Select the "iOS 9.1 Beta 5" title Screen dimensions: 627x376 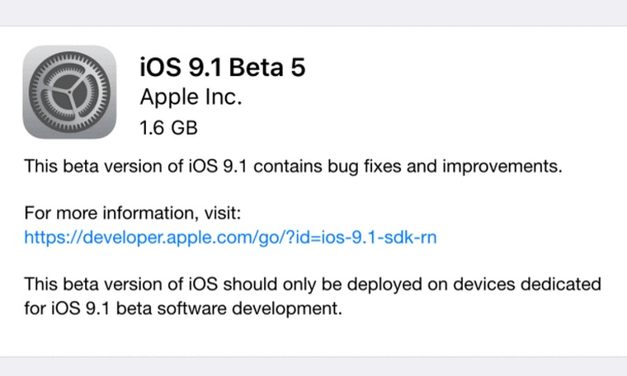[222, 67]
